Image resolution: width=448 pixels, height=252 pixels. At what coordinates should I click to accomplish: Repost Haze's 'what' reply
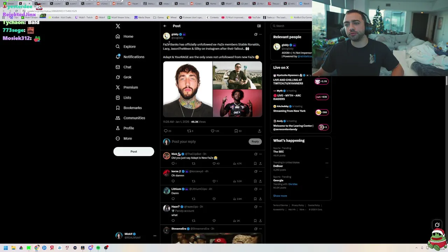(194, 221)
